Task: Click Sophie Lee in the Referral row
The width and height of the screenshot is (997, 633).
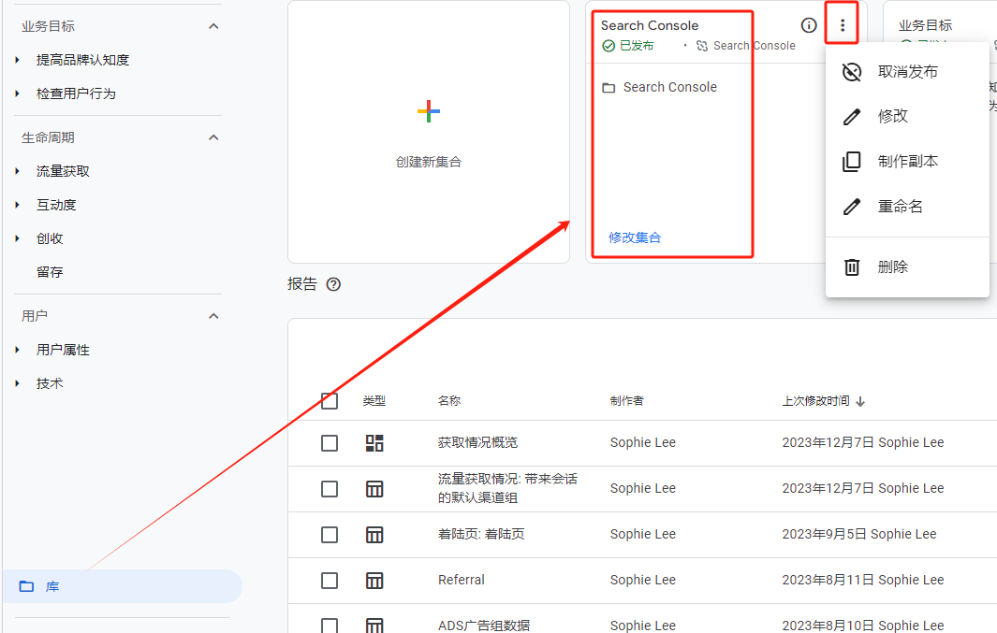Action: 643,581
